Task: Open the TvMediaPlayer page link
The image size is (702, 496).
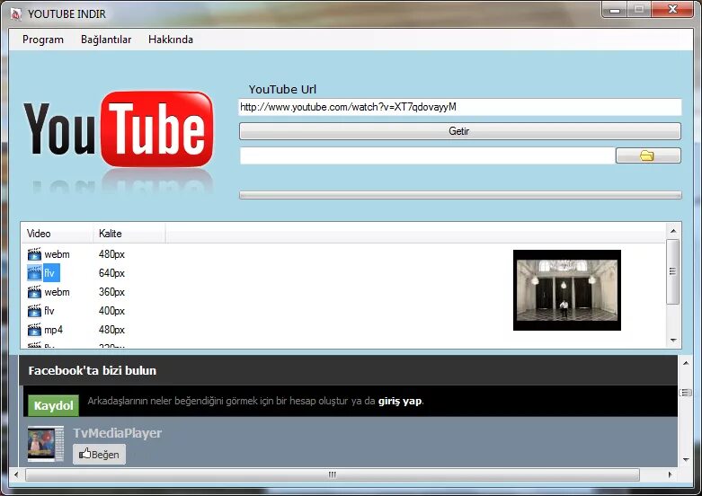Action: click(117, 433)
